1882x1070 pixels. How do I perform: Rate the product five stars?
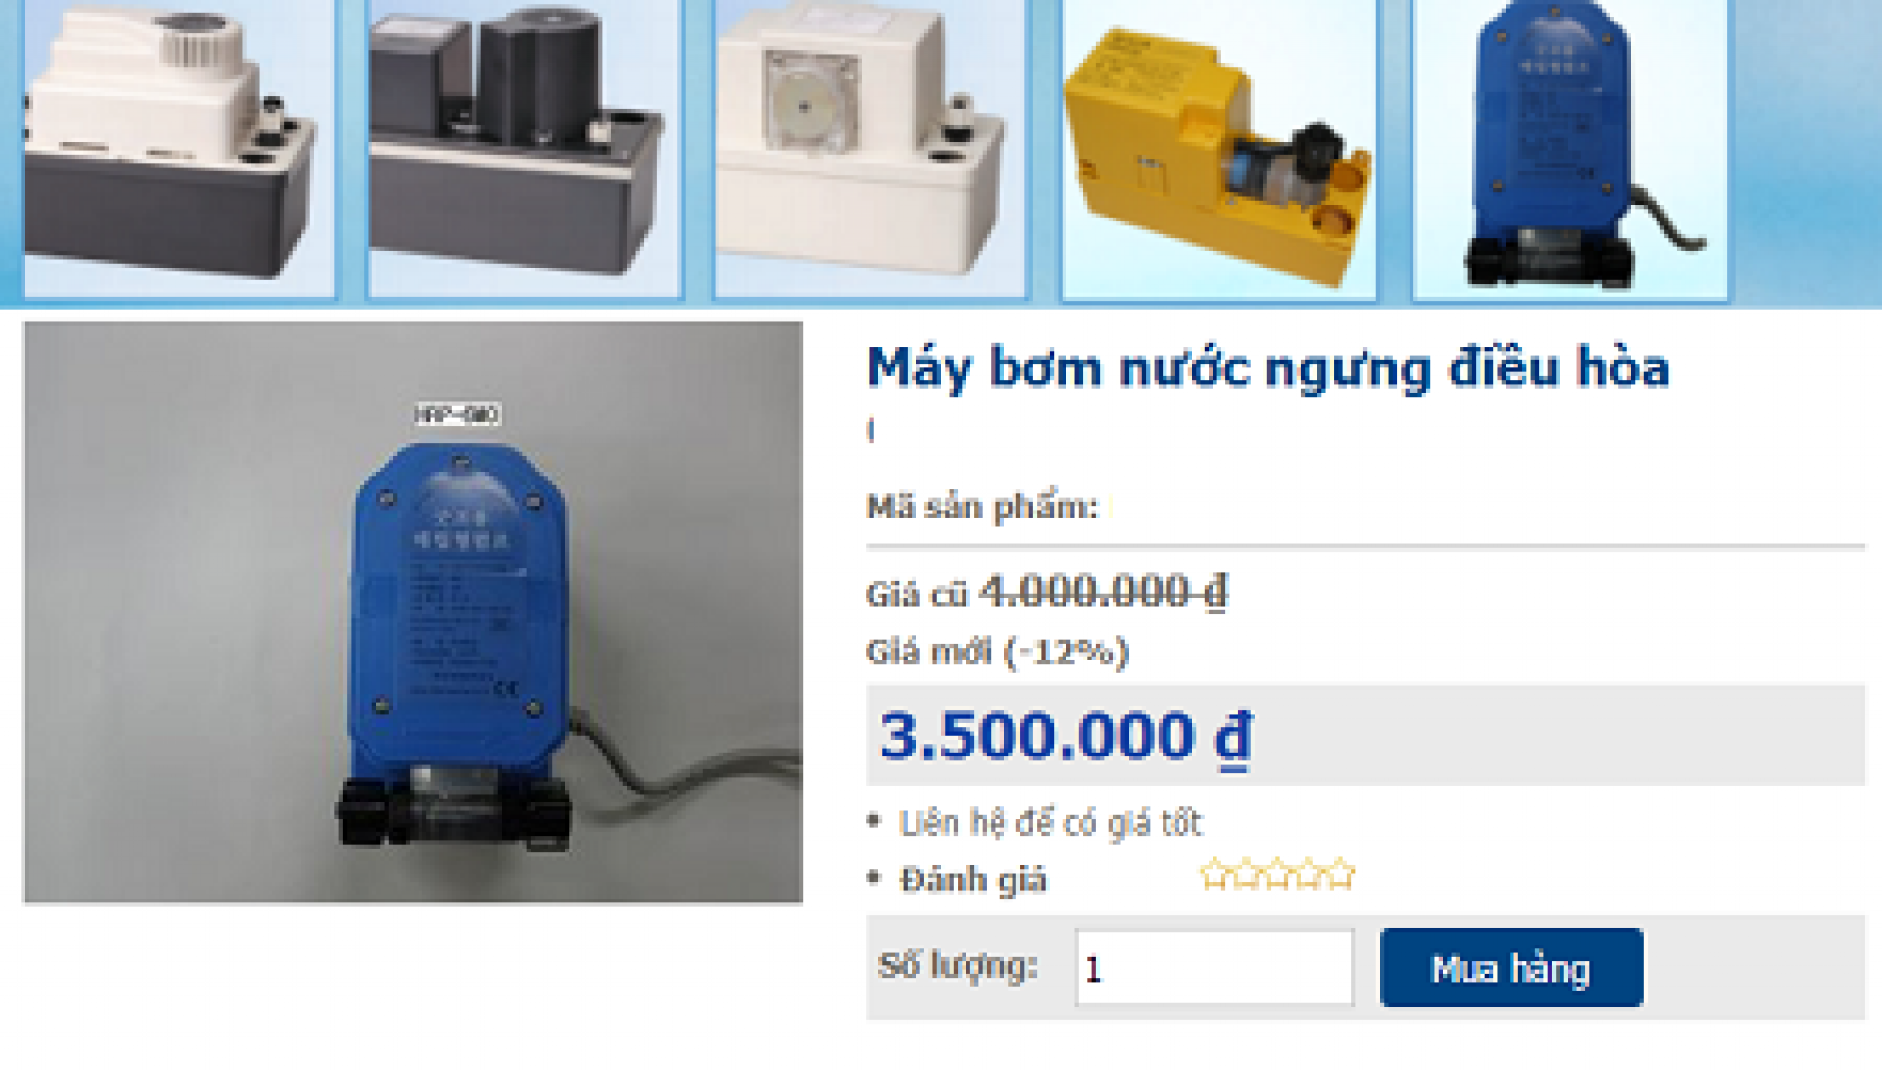[x=1340, y=874]
